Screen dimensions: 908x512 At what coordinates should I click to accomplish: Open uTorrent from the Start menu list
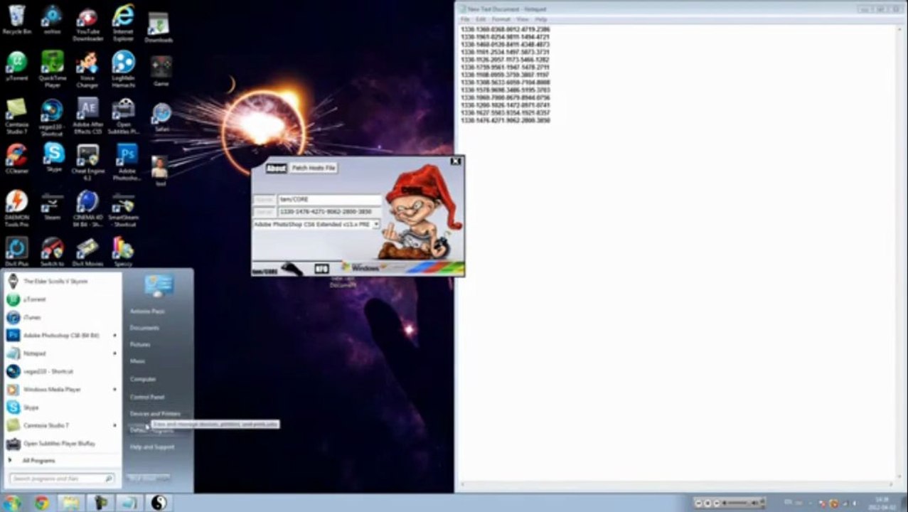[63, 299]
